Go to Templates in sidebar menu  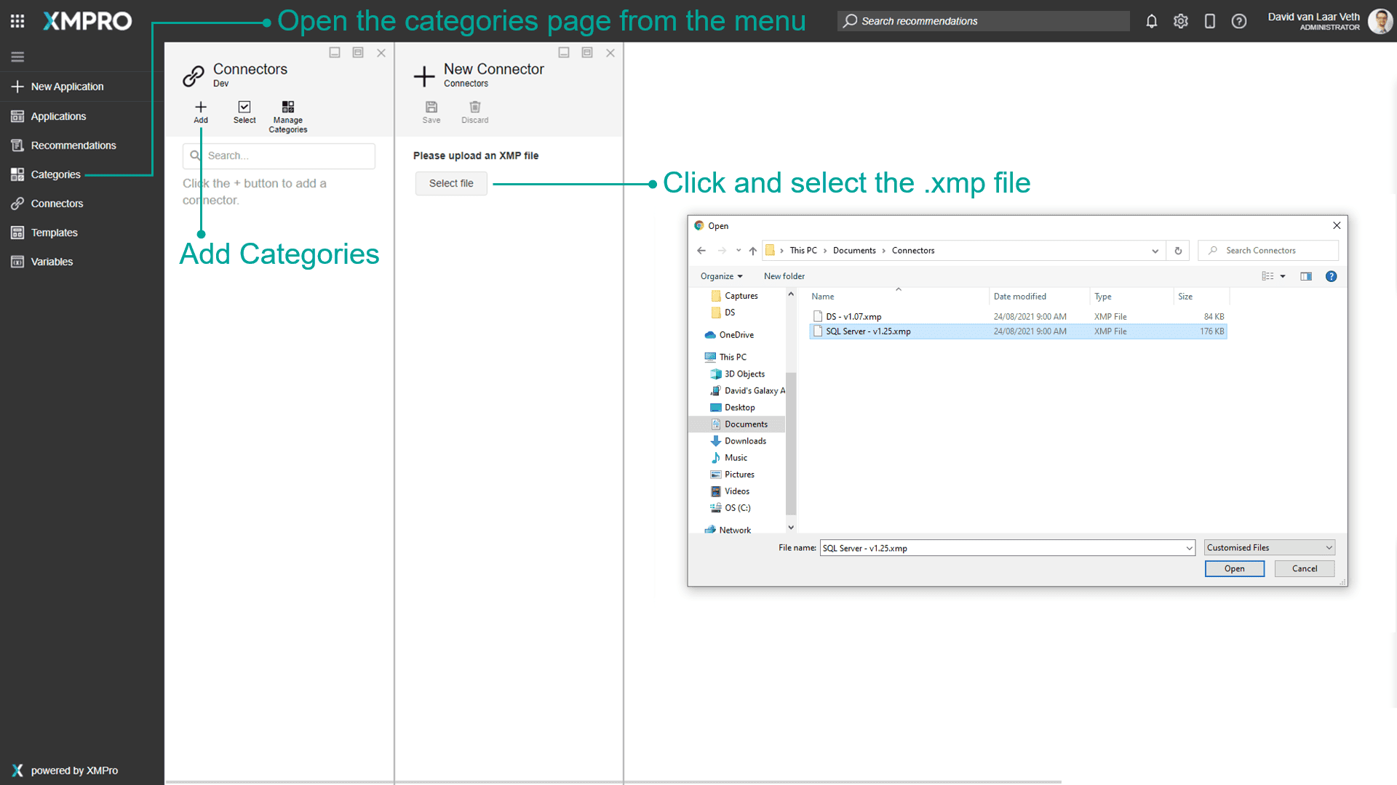coord(54,233)
